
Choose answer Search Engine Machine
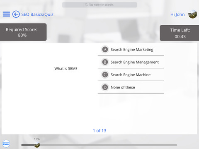tap(131, 75)
